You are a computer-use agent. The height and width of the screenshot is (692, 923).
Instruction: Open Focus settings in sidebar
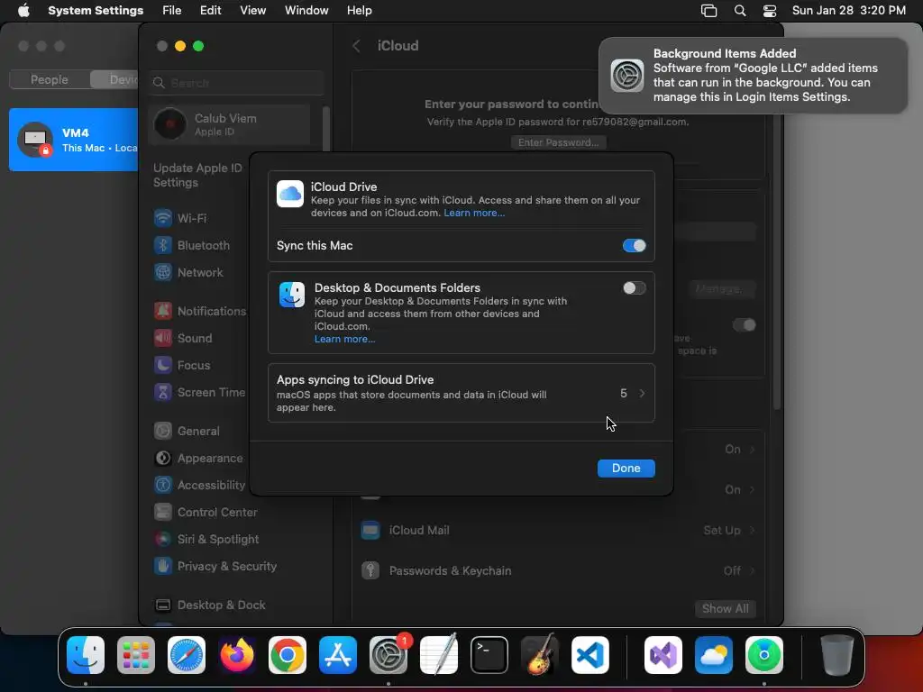coord(182,366)
